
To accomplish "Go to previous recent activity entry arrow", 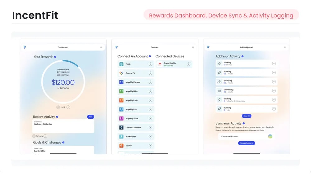I will pyautogui.click(x=34, y=136).
